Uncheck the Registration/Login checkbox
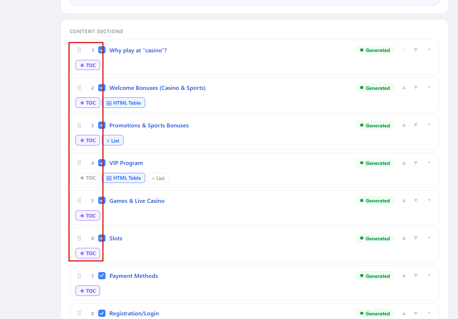Viewport: 458px width, 319px height. [x=102, y=313]
